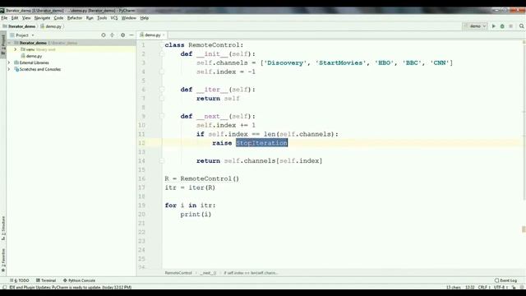
Task: Open the Project view dropdown
Action: click(22, 35)
